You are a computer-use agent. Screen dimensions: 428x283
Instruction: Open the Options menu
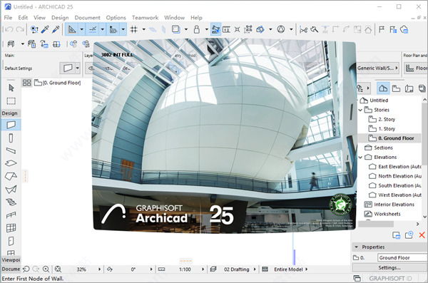coord(116,18)
